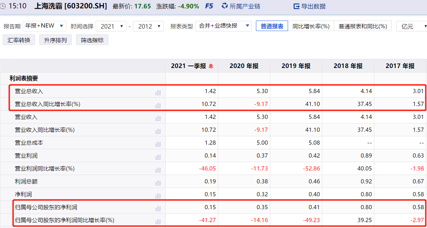Click the clock icon beside 15:10
Image resolution: width=427 pixels, height=228 pixels.
pyautogui.click(x=3, y=6)
